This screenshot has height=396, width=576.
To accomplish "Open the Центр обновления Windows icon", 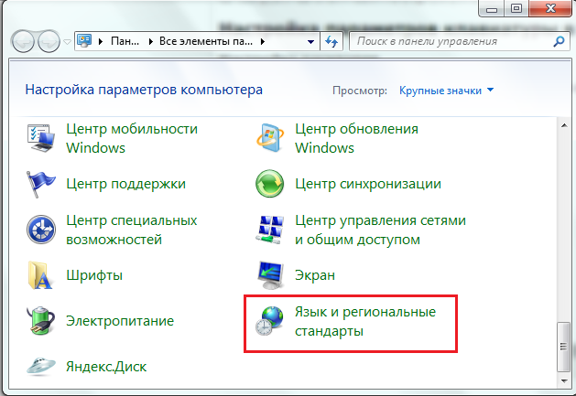I will point(270,138).
